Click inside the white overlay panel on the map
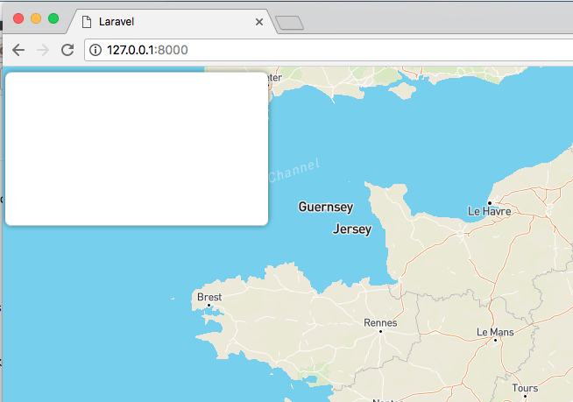 pos(137,149)
